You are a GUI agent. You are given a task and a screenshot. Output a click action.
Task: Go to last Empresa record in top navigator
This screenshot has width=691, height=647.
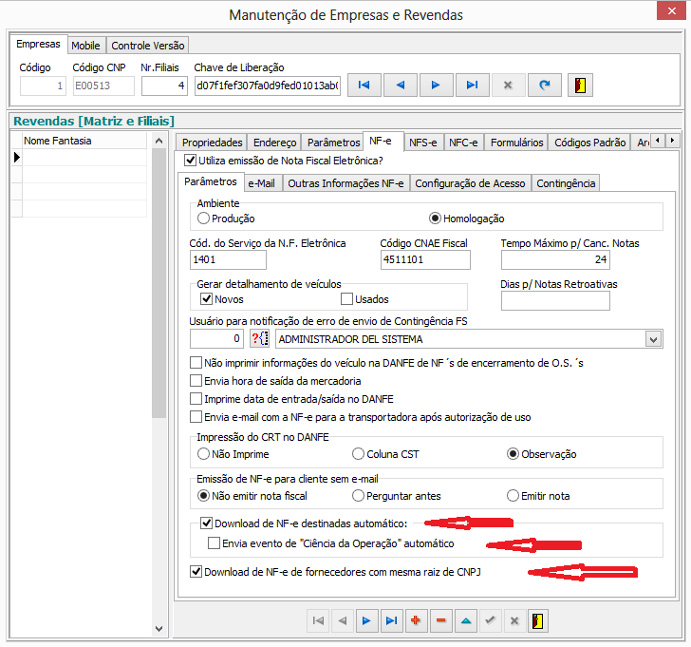tap(473, 86)
